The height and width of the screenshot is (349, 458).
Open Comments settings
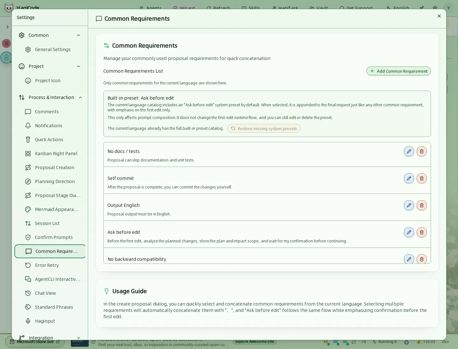click(x=50, y=112)
